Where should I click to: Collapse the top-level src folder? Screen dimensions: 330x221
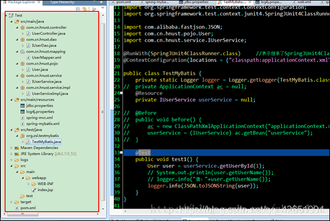point(11,166)
